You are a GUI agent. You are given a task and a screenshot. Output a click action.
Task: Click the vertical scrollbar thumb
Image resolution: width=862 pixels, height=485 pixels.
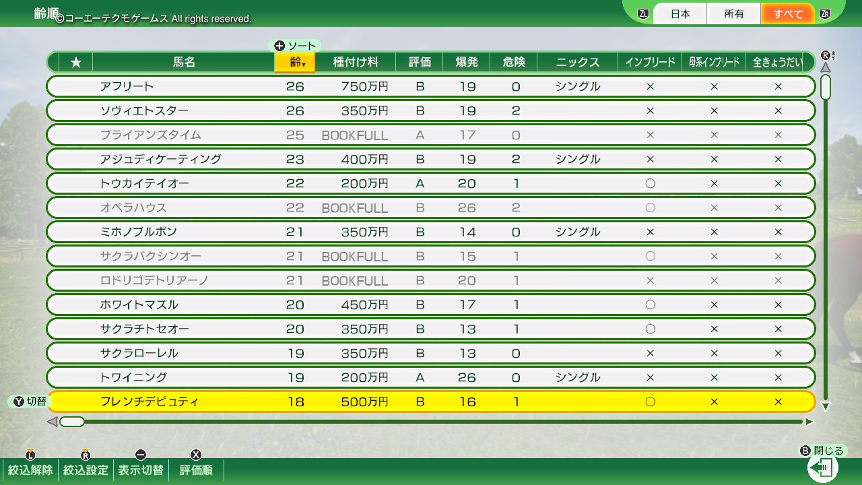[x=826, y=87]
